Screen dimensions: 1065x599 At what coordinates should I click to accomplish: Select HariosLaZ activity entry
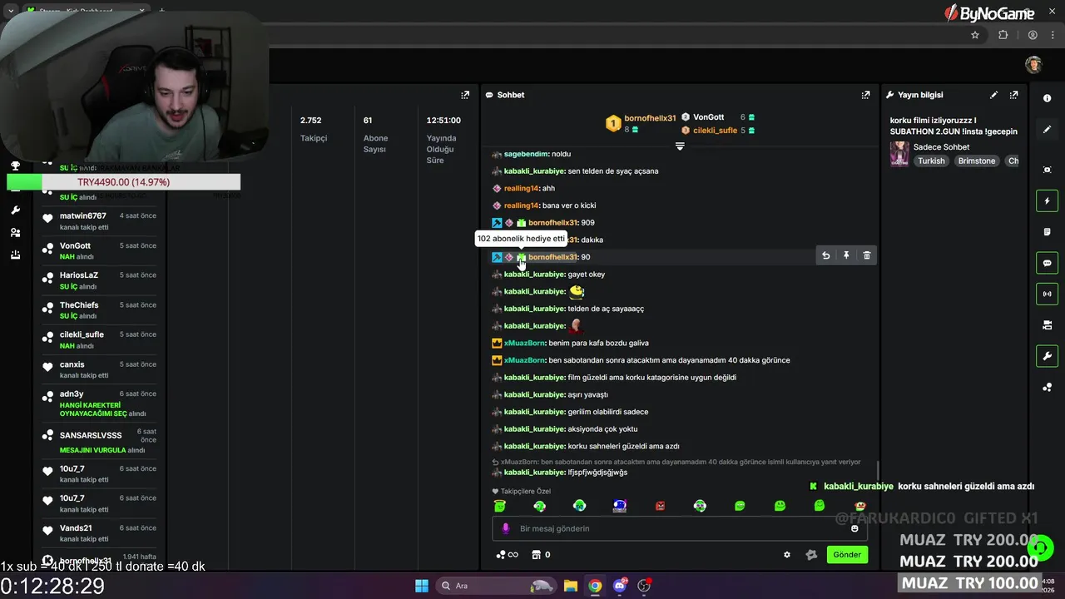click(x=99, y=280)
